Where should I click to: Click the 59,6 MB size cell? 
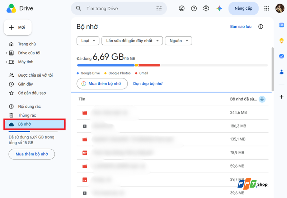pos(237,166)
